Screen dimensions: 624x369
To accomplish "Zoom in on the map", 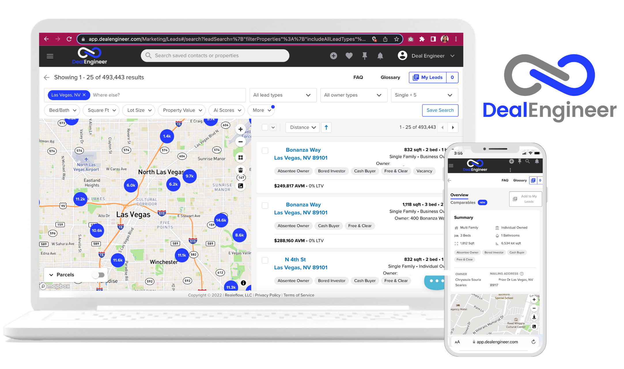I will (240, 129).
